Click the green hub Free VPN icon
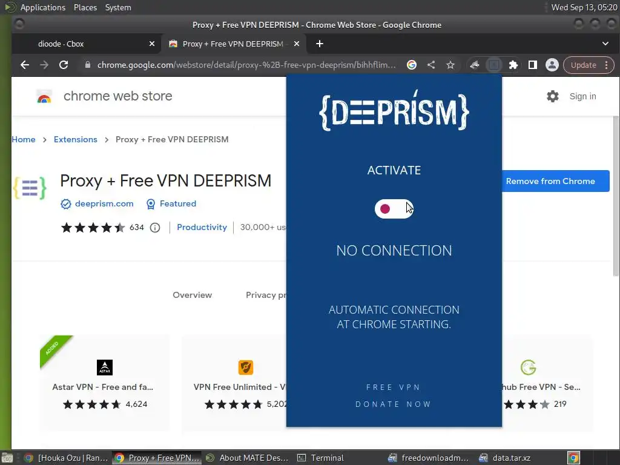The image size is (620, 465). tap(528, 368)
